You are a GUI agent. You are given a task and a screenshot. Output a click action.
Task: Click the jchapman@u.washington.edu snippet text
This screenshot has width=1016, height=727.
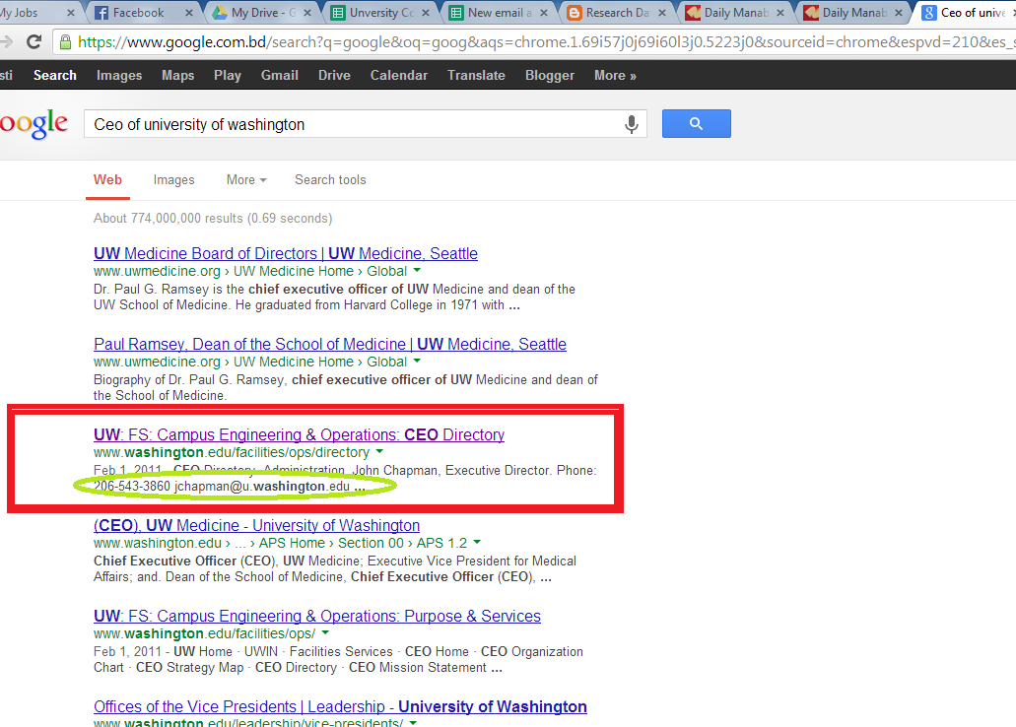pos(262,486)
